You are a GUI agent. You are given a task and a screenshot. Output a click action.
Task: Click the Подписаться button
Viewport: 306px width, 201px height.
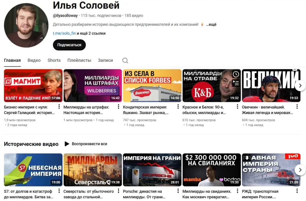point(69,45)
